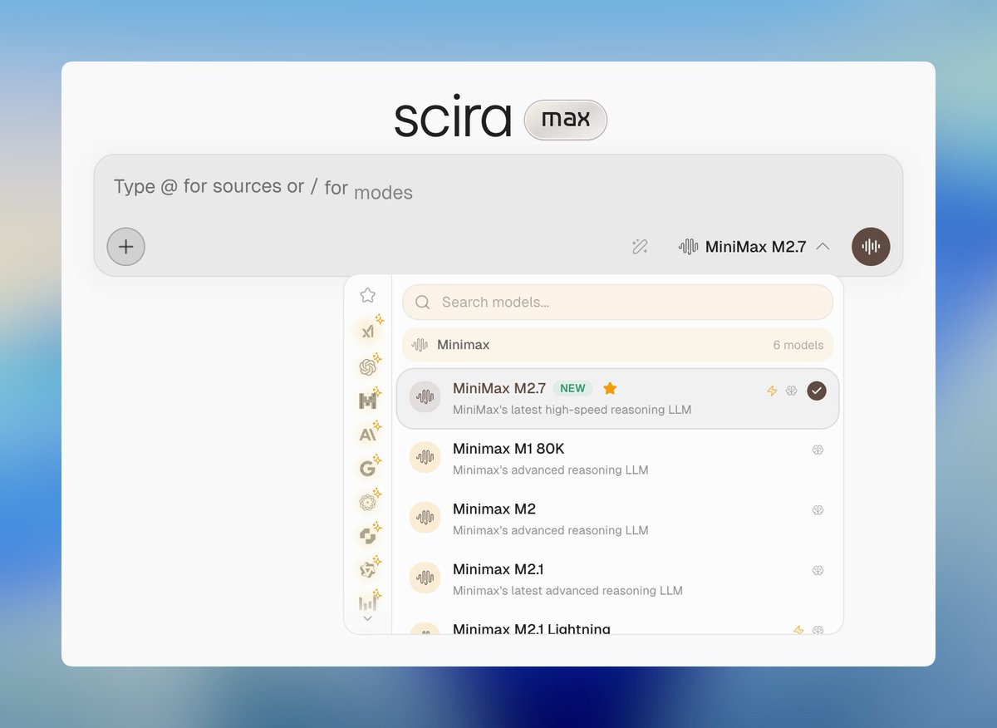Select the xAI provider icon
997x728 pixels.
[367, 331]
